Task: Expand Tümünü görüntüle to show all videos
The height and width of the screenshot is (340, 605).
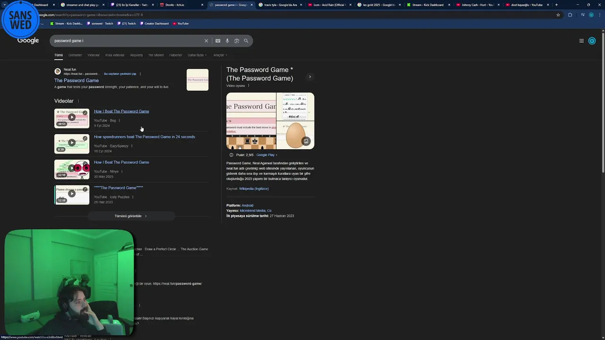Action: [x=131, y=216]
